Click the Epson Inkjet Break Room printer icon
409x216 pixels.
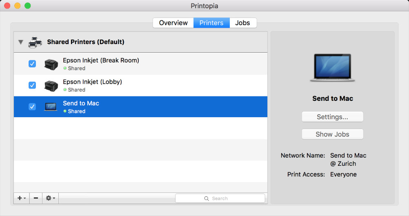tap(51, 64)
